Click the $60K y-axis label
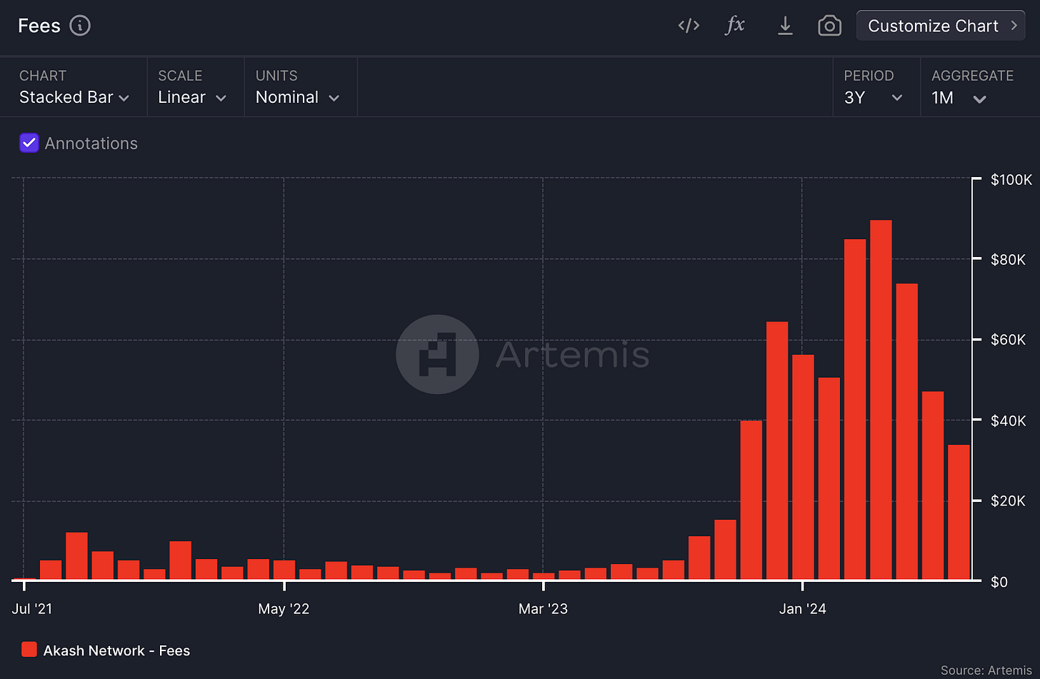The height and width of the screenshot is (679, 1040). 1008,340
